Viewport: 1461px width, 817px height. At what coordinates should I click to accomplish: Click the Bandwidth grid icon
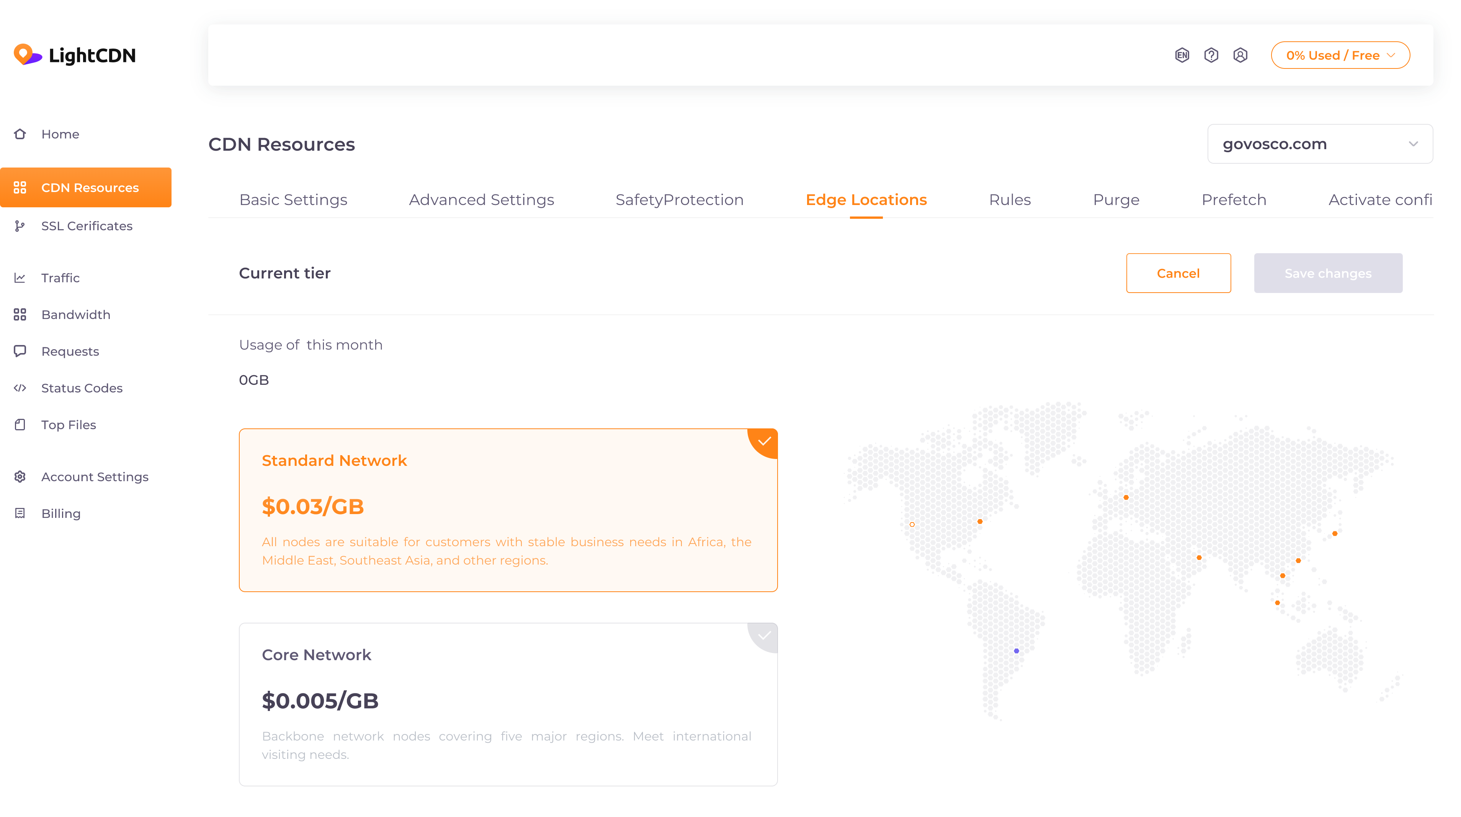point(20,314)
